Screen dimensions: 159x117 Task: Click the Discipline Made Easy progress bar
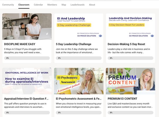27,58
